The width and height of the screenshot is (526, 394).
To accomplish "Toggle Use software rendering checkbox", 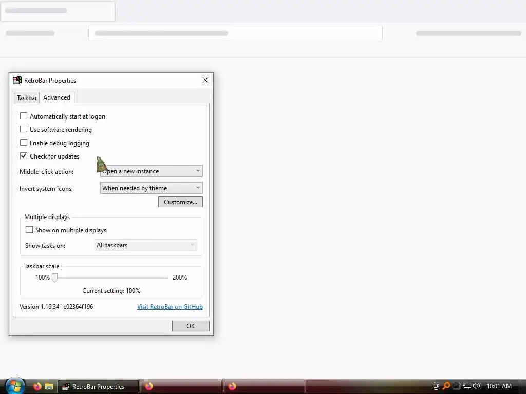I will point(24,129).
